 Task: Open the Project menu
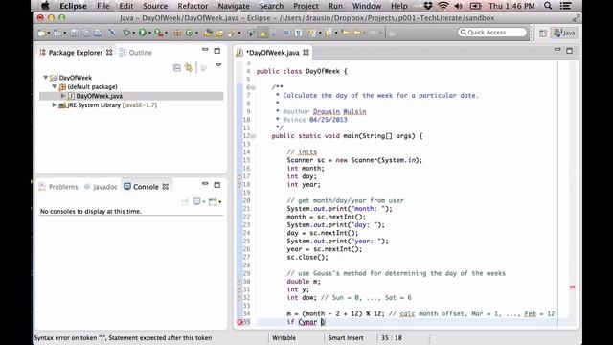306,6
